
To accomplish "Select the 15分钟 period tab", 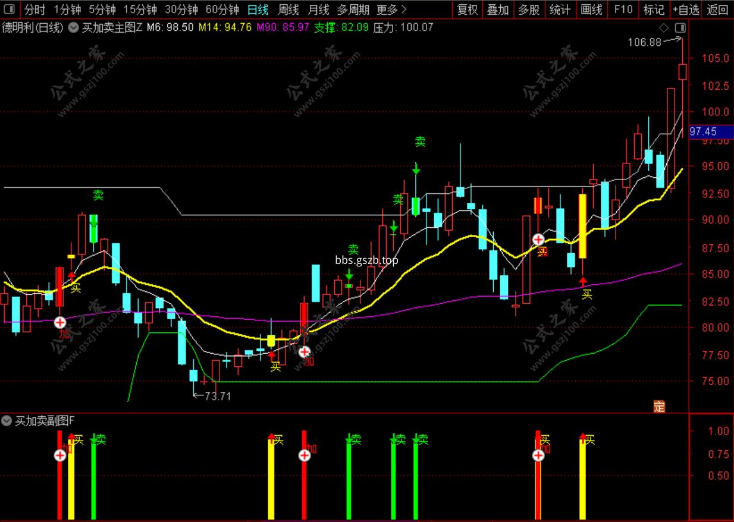I will point(140,10).
